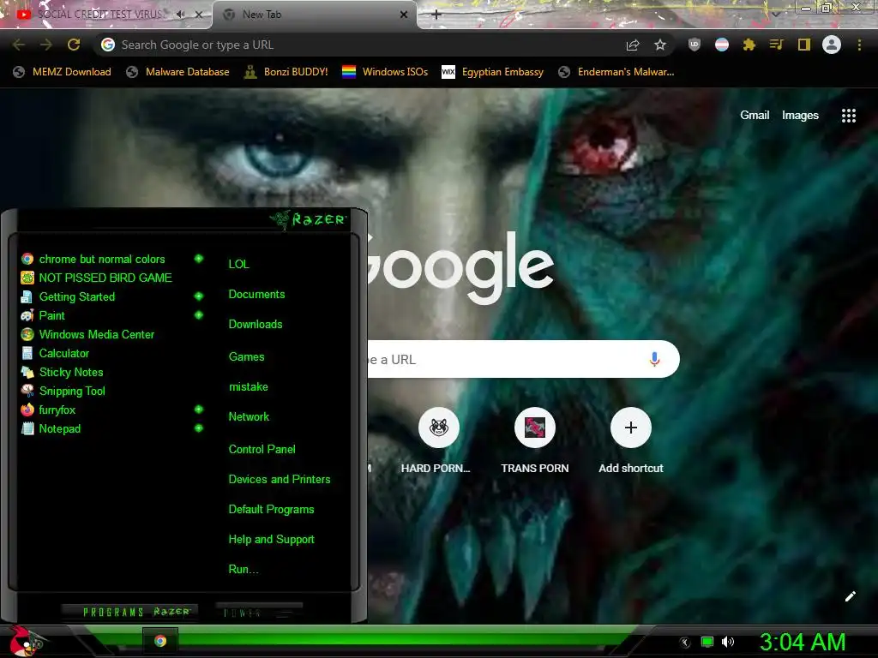This screenshot has width=878, height=658.
Task: Open the Run... dialog entry
Action: [x=243, y=569]
